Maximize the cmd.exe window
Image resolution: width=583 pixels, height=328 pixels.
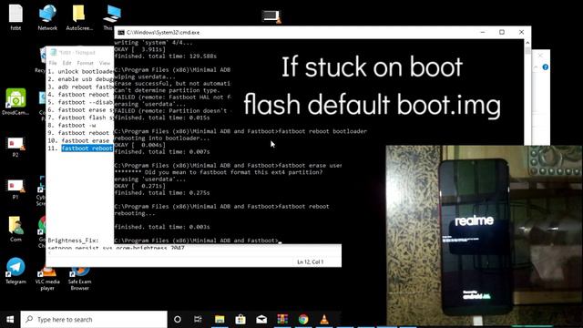coord(502,33)
